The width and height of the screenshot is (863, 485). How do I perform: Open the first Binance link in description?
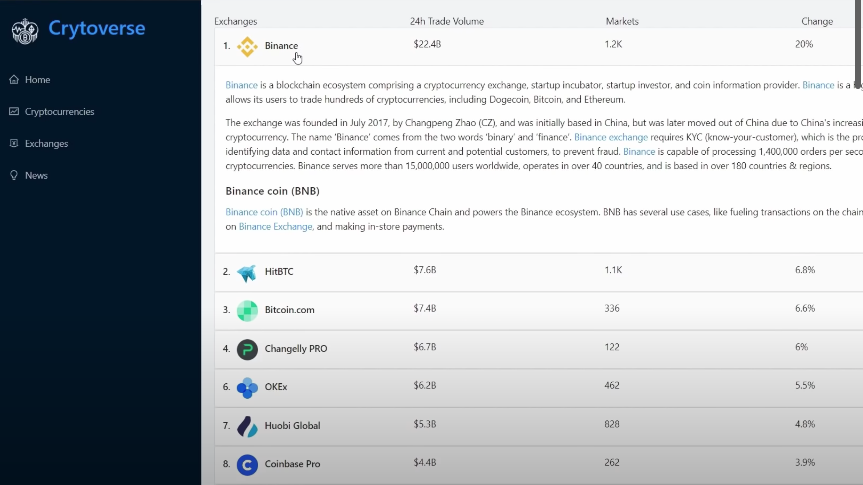pos(242,85)
